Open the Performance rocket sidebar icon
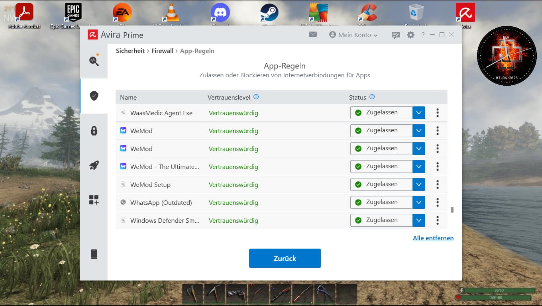Viewport: 542px width, 306px height. click(x=94, y=165)
